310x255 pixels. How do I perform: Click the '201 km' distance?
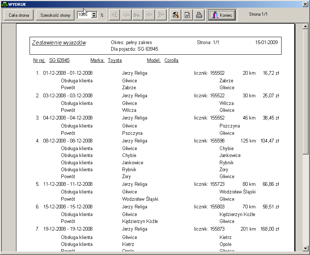pos(248,229)
